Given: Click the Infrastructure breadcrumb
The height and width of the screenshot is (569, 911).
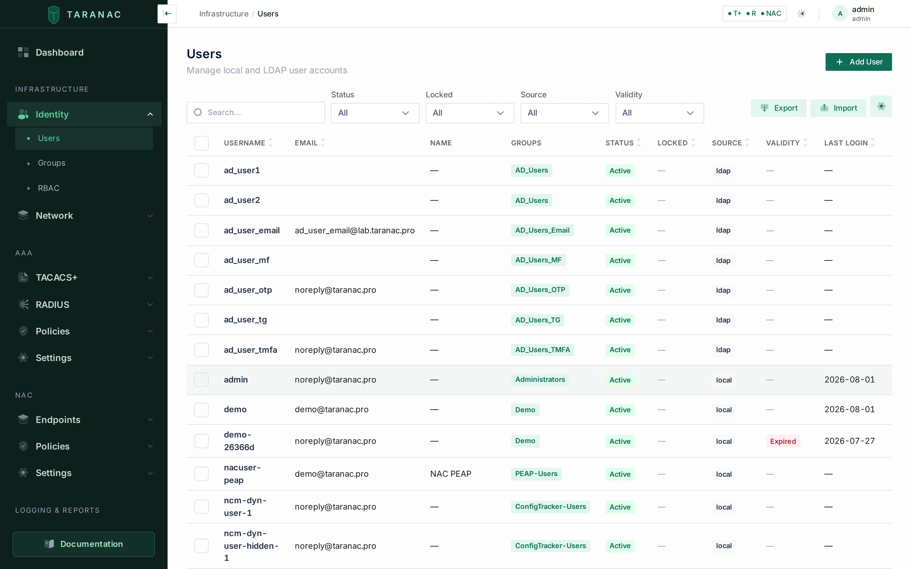Looking at the screenshot, I should [x=224, y=14].
